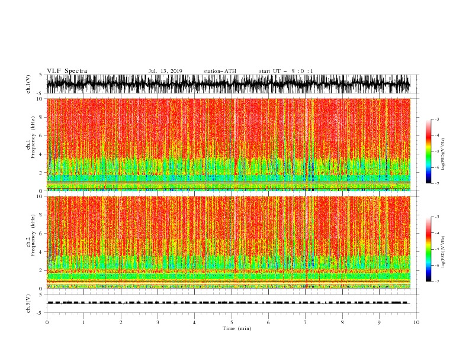Click the ch.1 color bar "log(PSD)(V²/Hz)" label
Image resolution: width=469 pixels, height=362 pixels.
[x=443, y=154]
